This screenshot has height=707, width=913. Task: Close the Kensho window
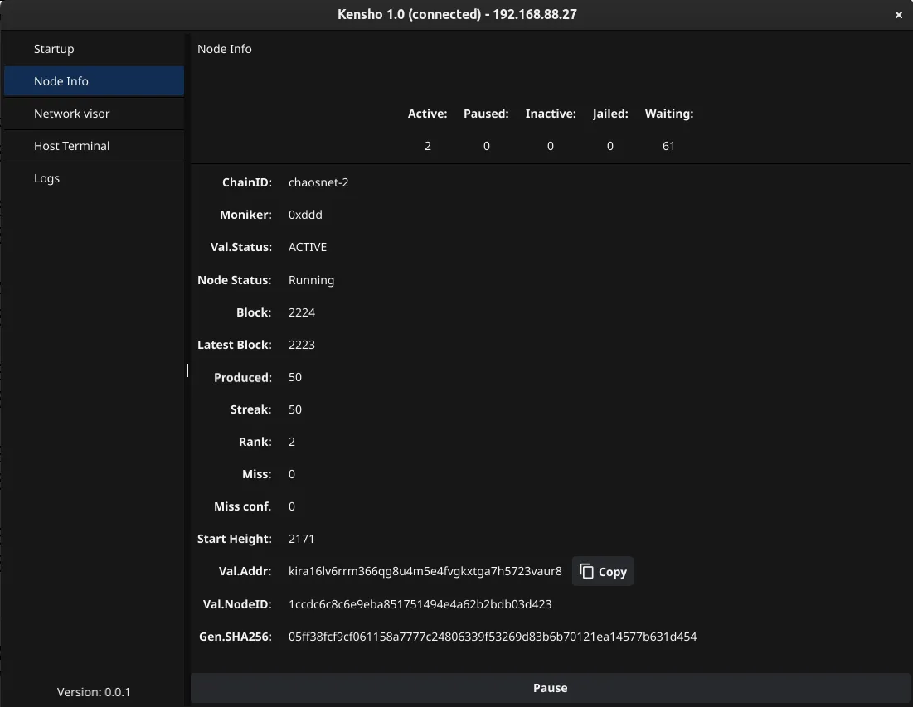(900, 15)
